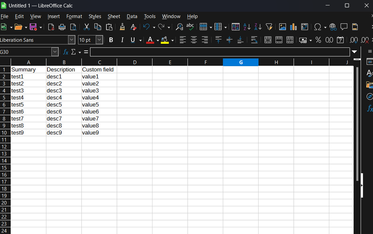Click the Copy icon
373x234 pixels.
tap(98, 27)
